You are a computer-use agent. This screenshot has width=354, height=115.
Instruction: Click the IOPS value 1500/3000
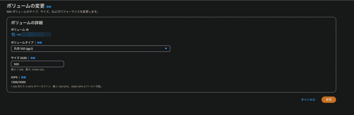(18, 82)
